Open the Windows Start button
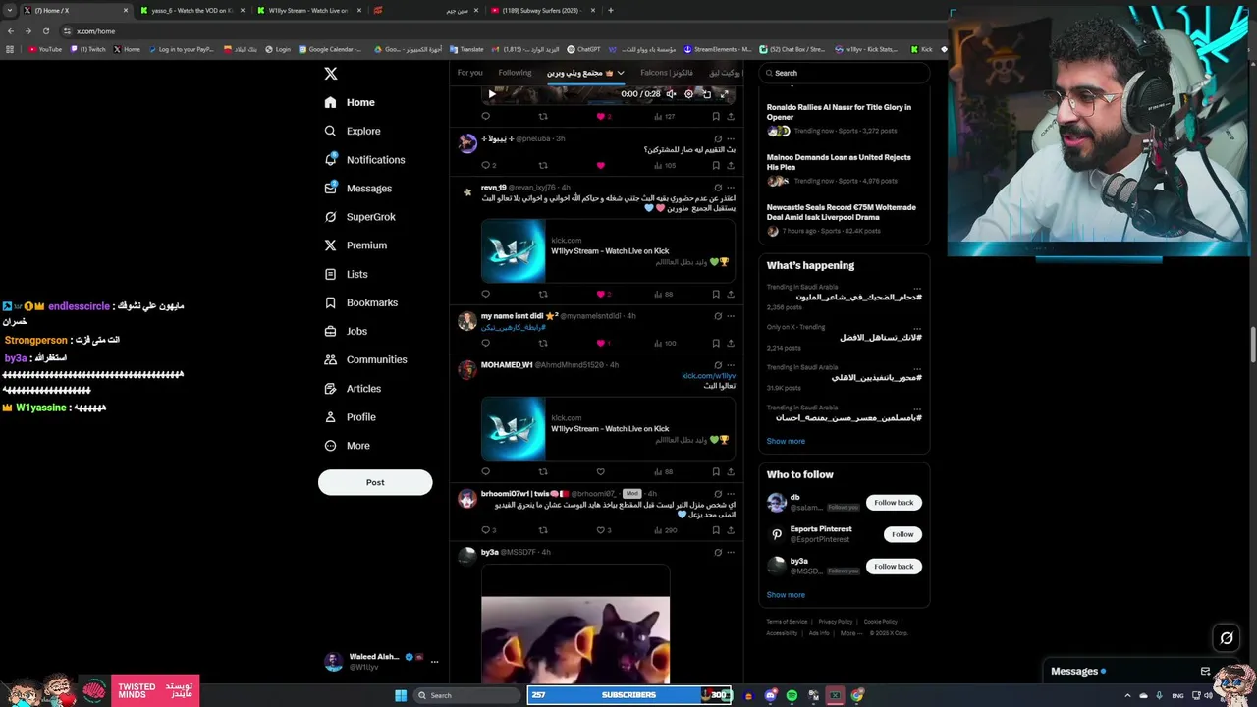1257x707 pixels. 401,695
